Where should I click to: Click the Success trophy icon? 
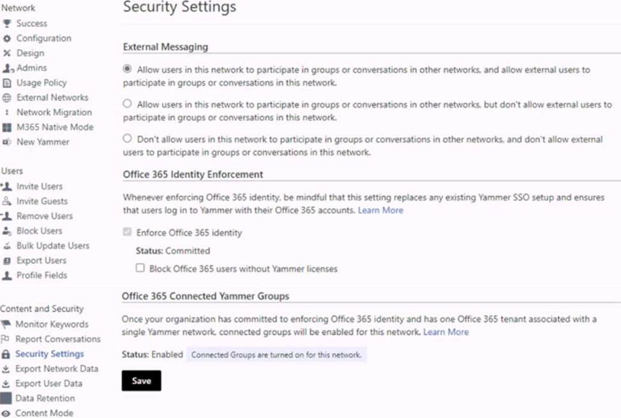click(7, 24)
